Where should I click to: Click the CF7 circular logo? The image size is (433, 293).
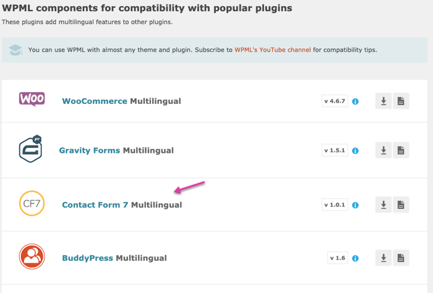tap(32, 203)
